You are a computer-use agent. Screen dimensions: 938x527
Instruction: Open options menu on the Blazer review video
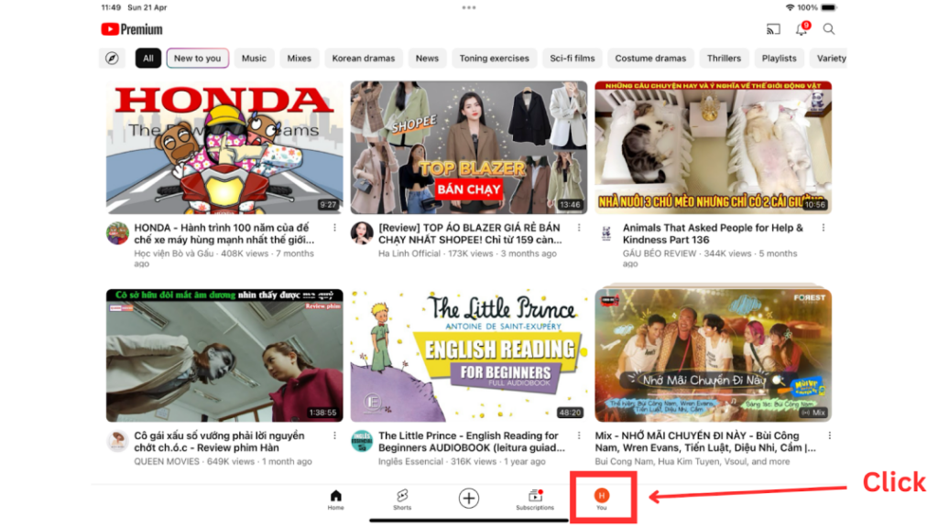pyautogui.click(x=578, y=226)
